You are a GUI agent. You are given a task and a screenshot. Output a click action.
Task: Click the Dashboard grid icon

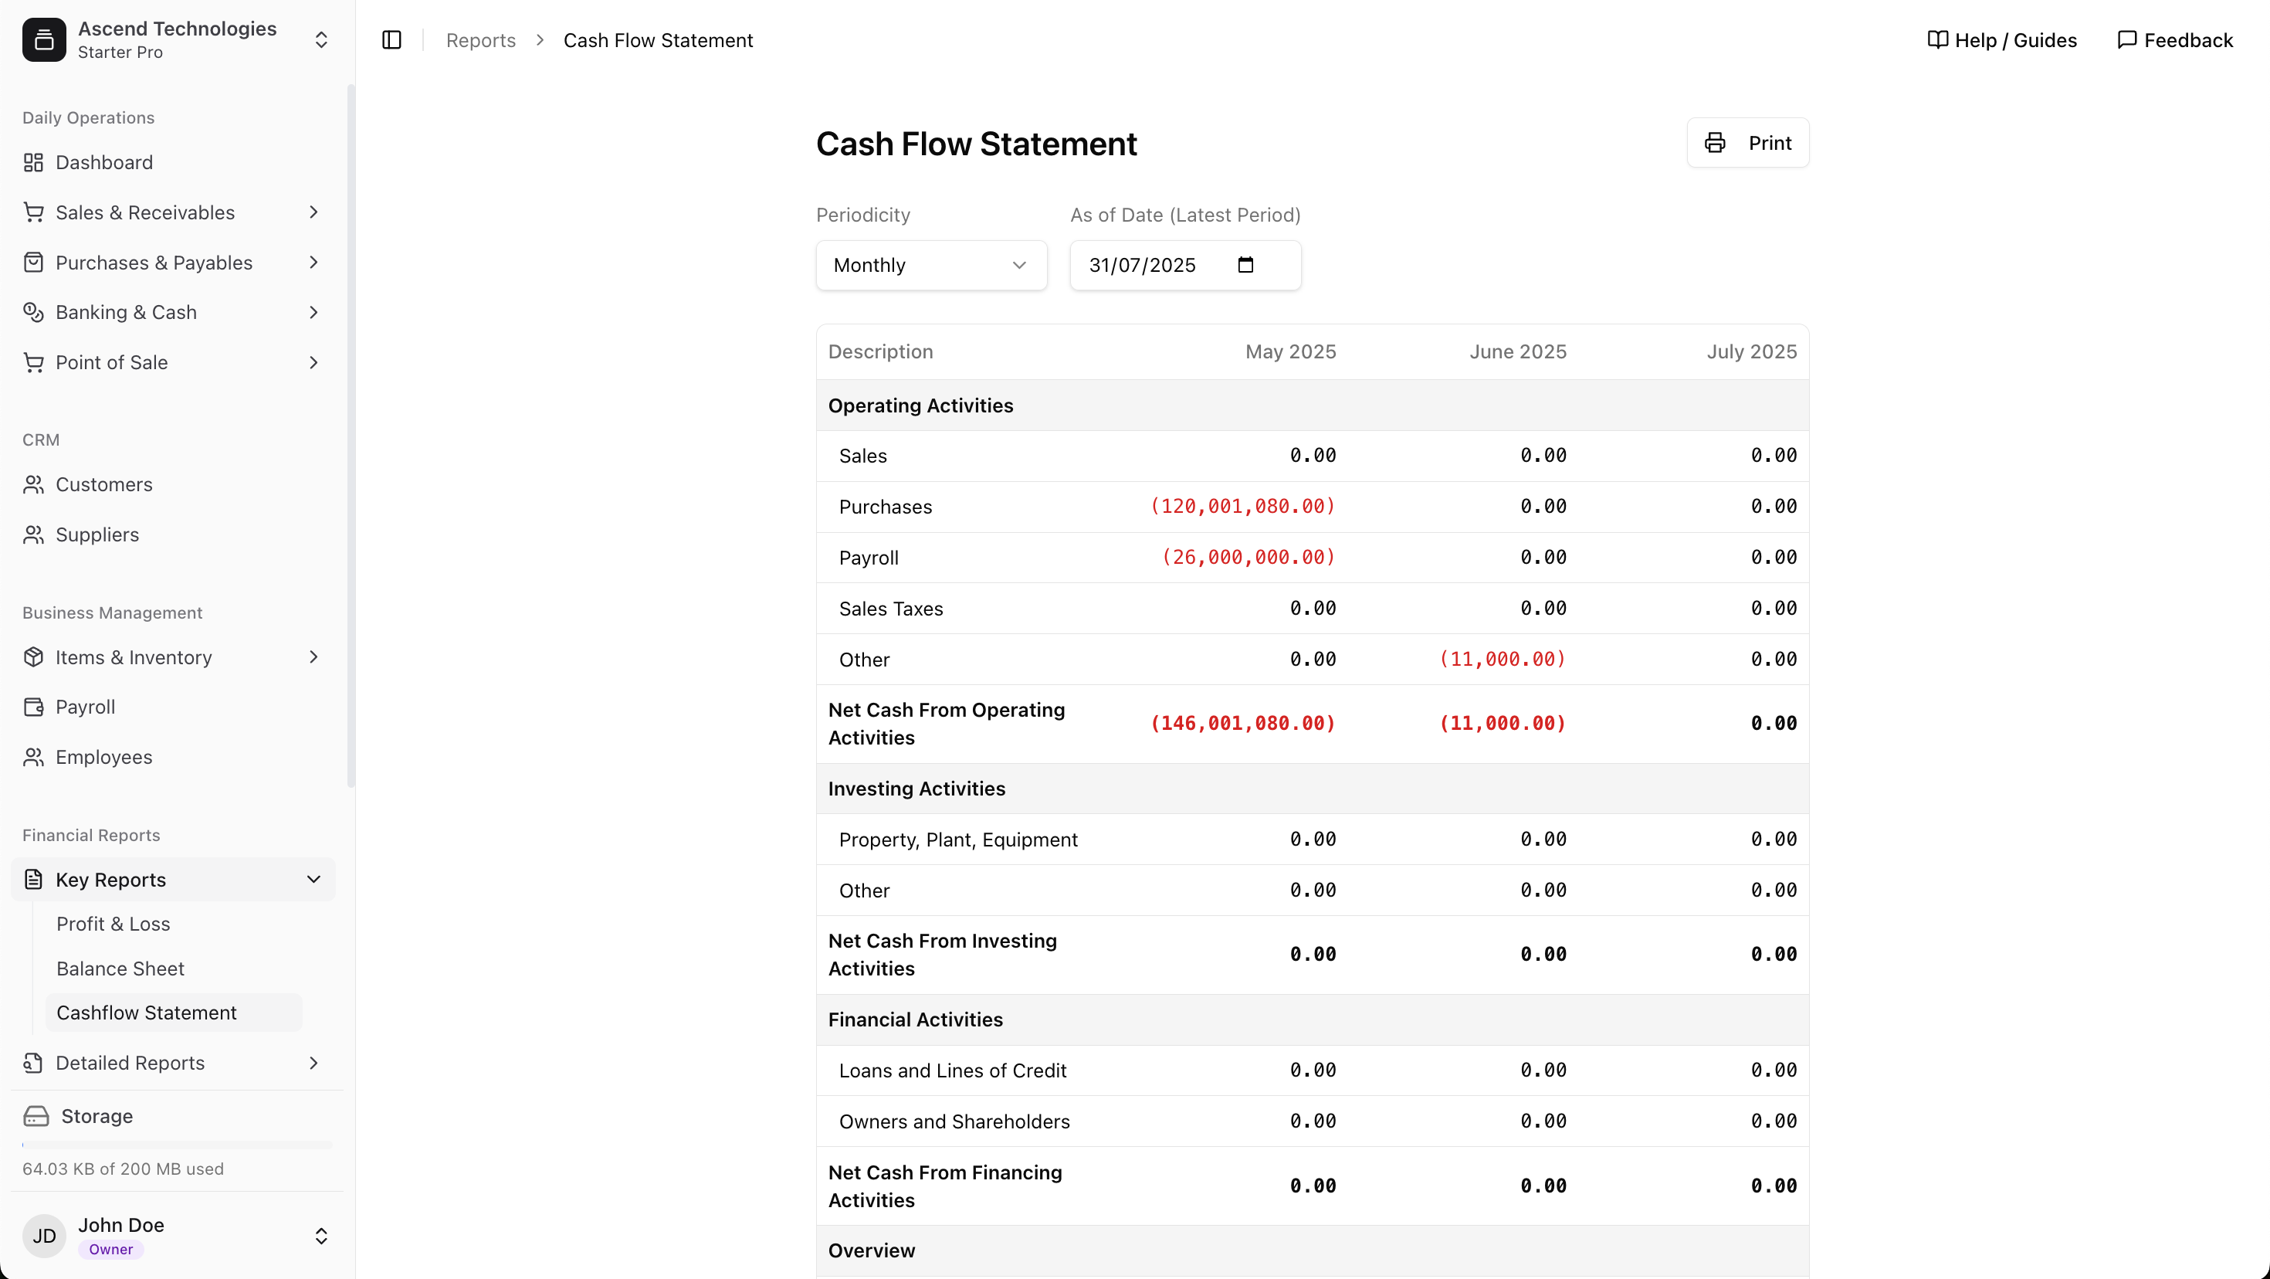click(x=33, y=162)
